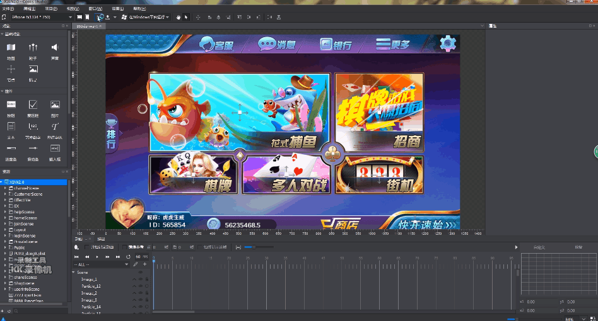Open the third menu bar item (Project)
The image size is (598, 321).
[x=51, y=8]
